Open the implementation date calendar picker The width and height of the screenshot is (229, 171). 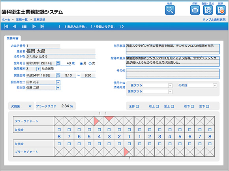pyautogui.click(x=58, y=76)
